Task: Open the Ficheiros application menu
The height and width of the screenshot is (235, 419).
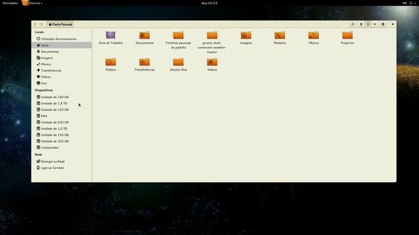Action: (32, 3)
